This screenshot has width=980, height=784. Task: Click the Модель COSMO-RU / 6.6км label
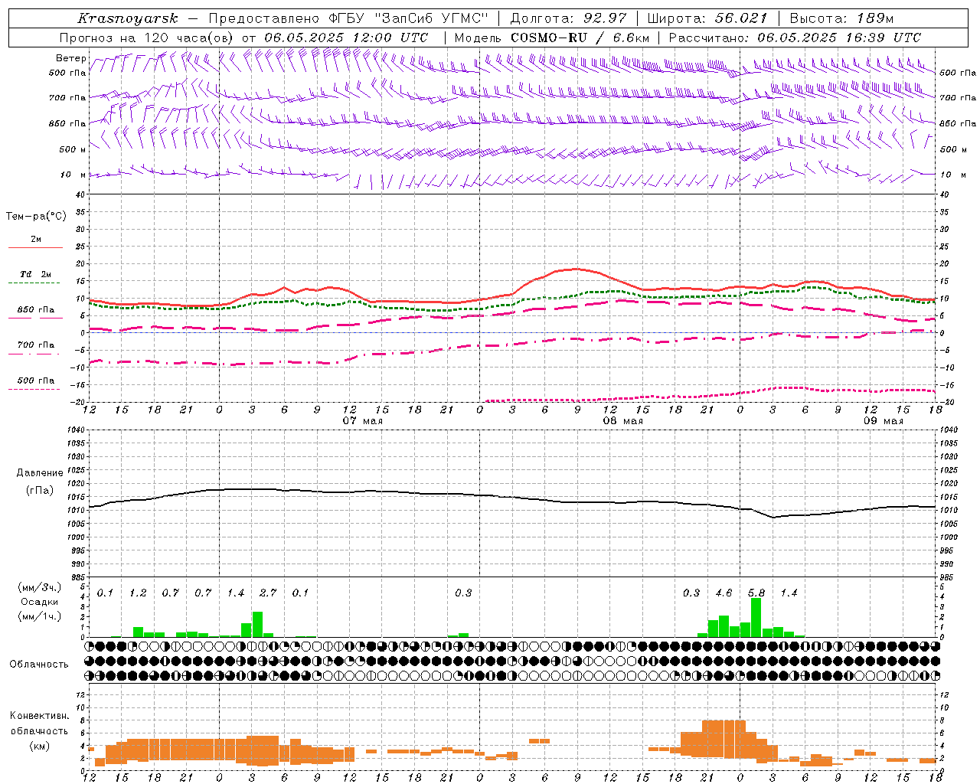[552, 38]
